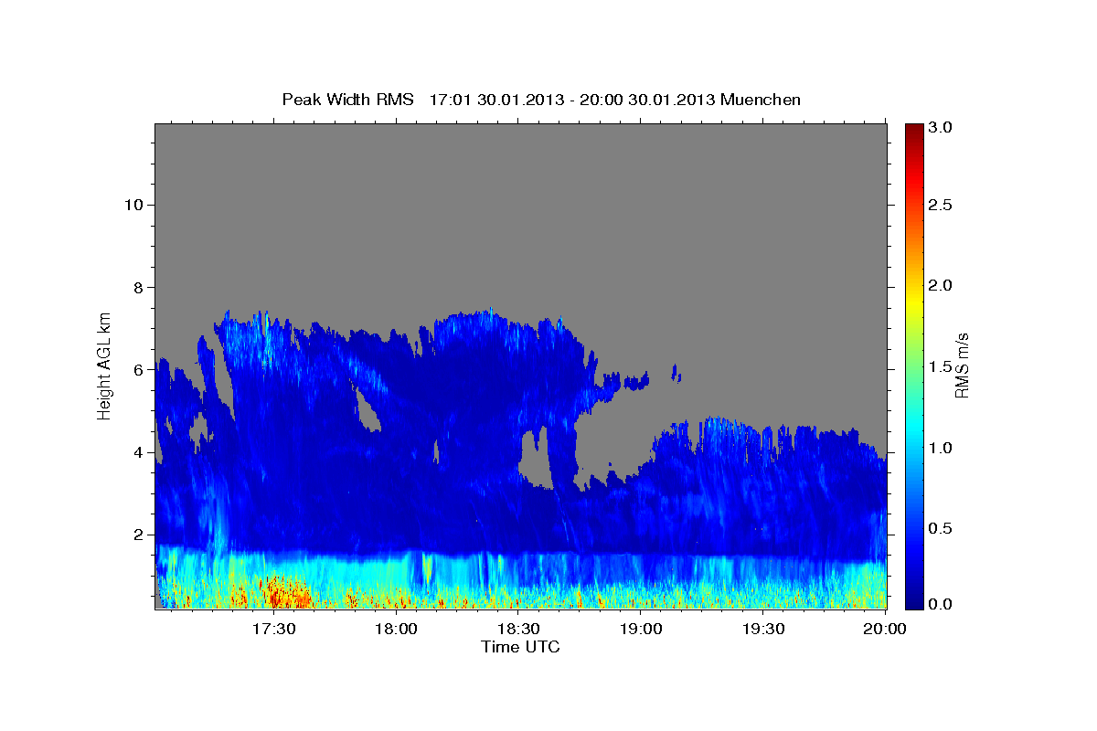Click the plot title 'Peak Width RMS'
The height and width of the screenshot is (731, 1097).
(x=347, y=99)
